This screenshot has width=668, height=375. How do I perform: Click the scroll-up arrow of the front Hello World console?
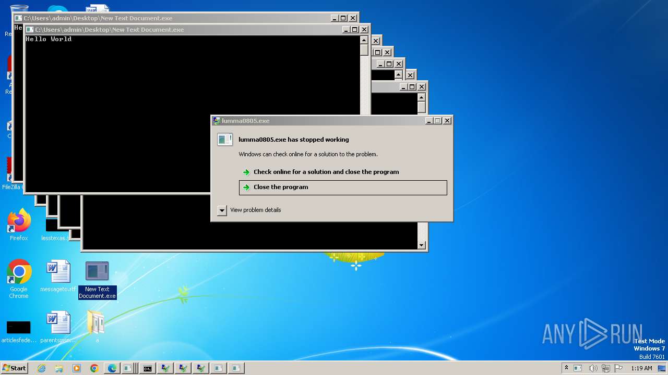pyautogui.click(x=364, y=40)
